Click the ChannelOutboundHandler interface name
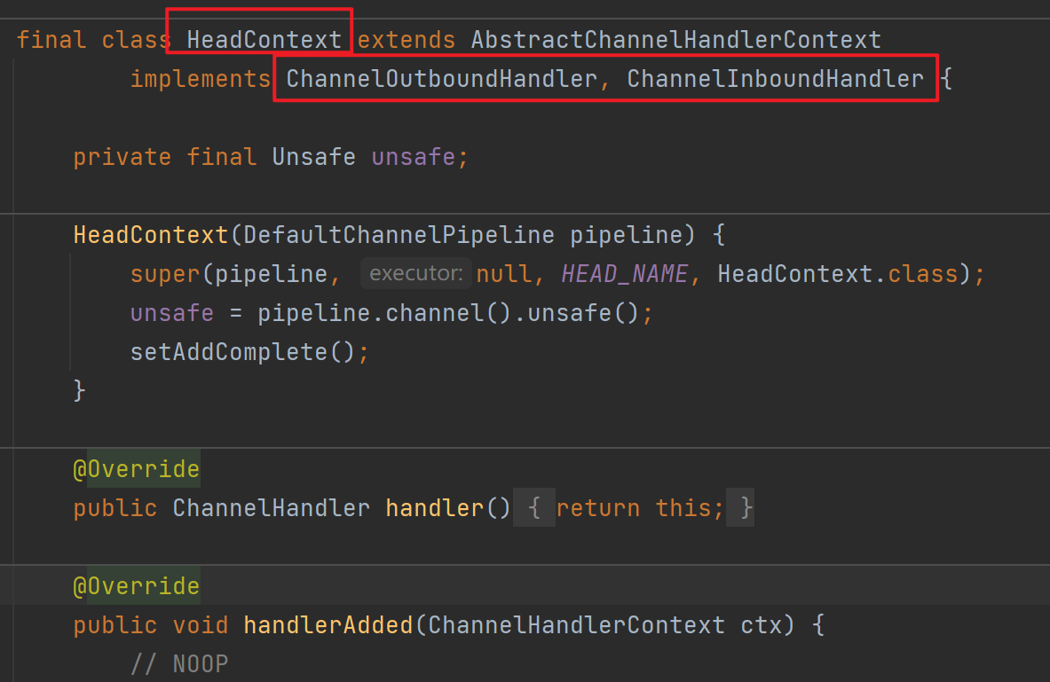This screenshot has height=682, width=1050. tap(441, 79)
